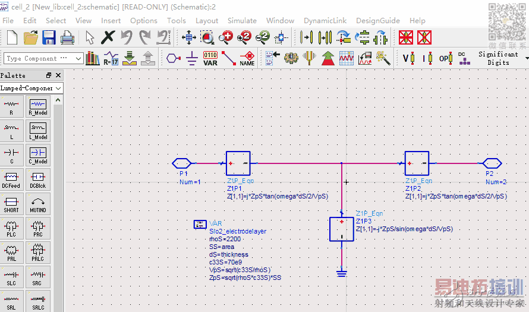Screen dimensions: 529x312
Task: Delete selection with the black X icon
Action: tap(108, 37)
